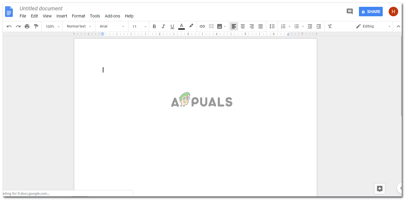Select the Paint format tool

pyautogui.click(x=36, y=26)
